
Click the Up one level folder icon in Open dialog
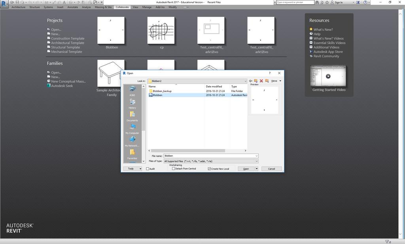[256, 81]
